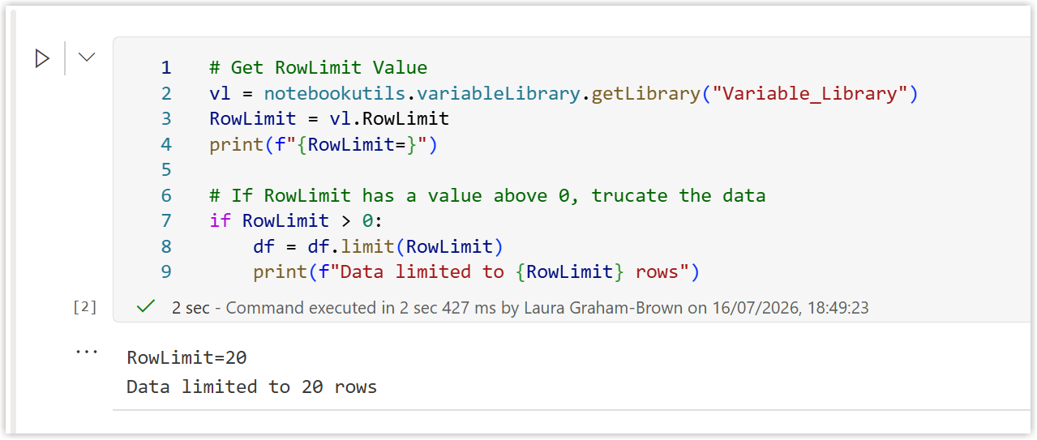Click the 'if RowLimit > 0:' line

coord(296,220)
